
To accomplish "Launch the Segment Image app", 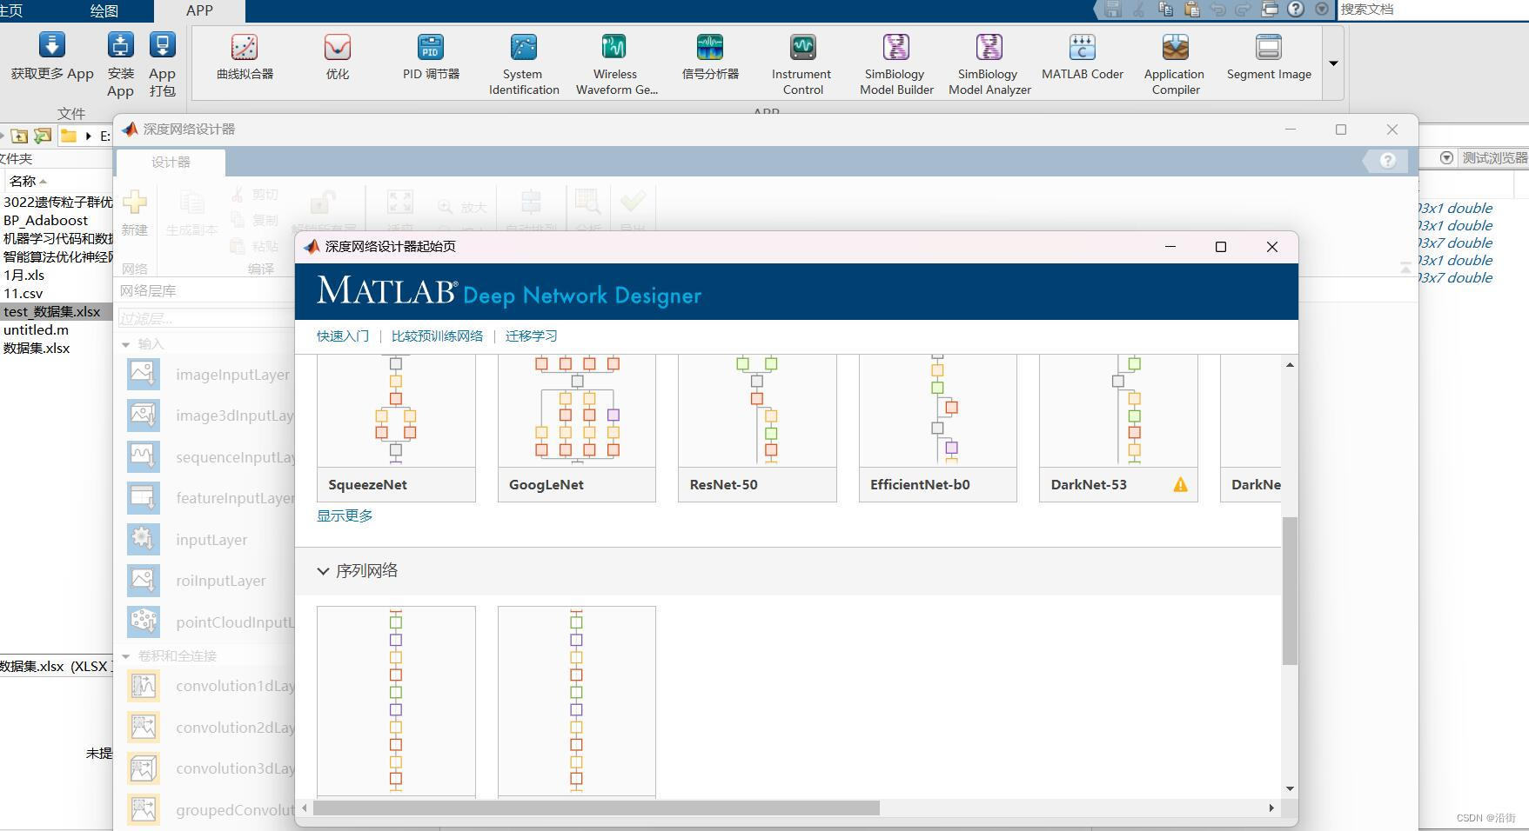I will pos(1269,48).
